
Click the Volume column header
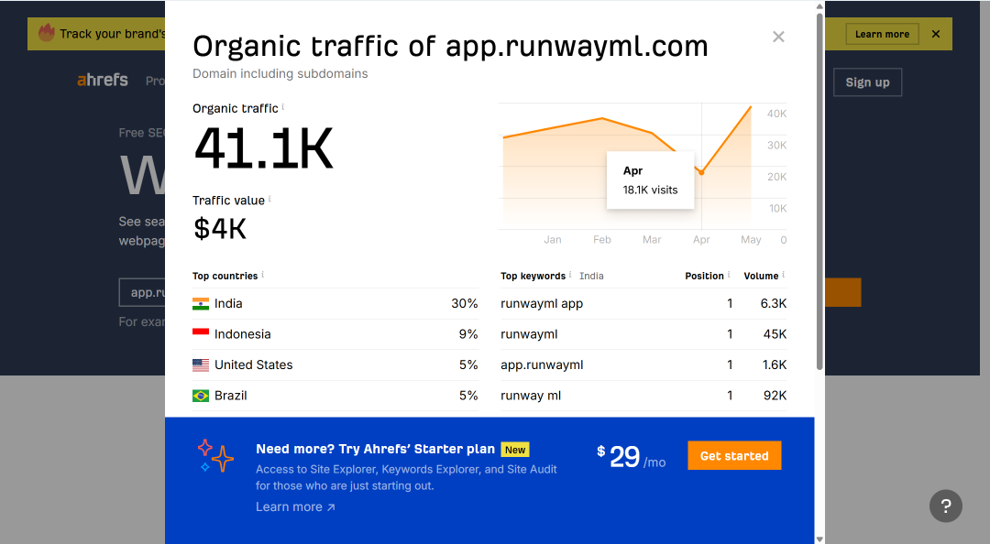tap(761, 276)
